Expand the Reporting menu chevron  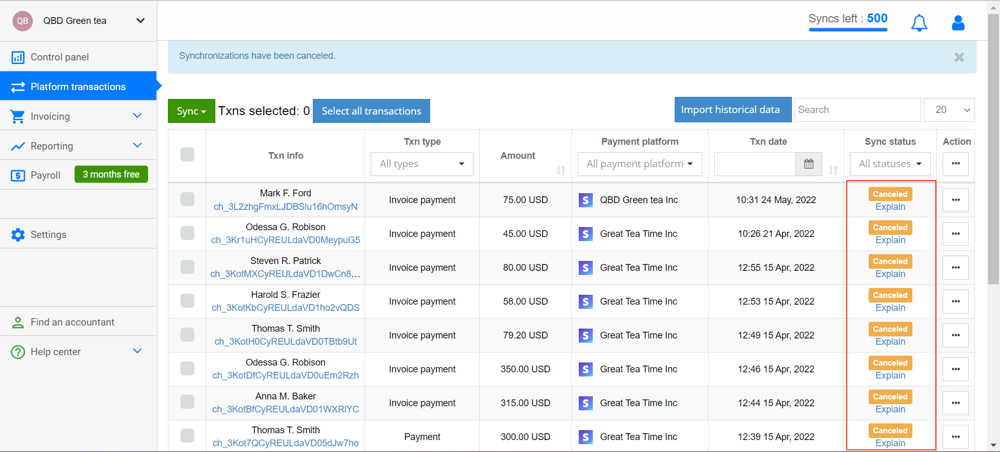[x=138, y=145]
